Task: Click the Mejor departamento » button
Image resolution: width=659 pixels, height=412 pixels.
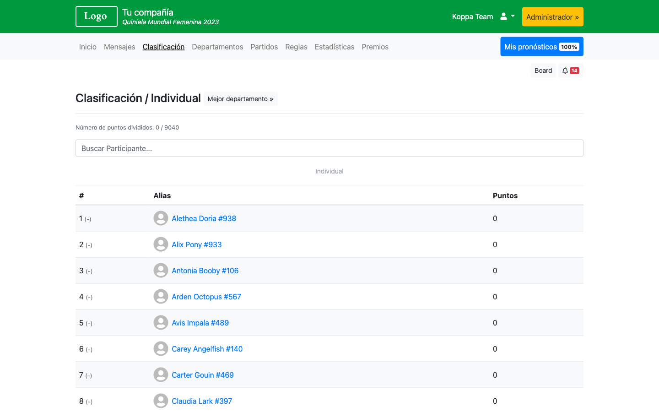Action: (x=240, y=99)
